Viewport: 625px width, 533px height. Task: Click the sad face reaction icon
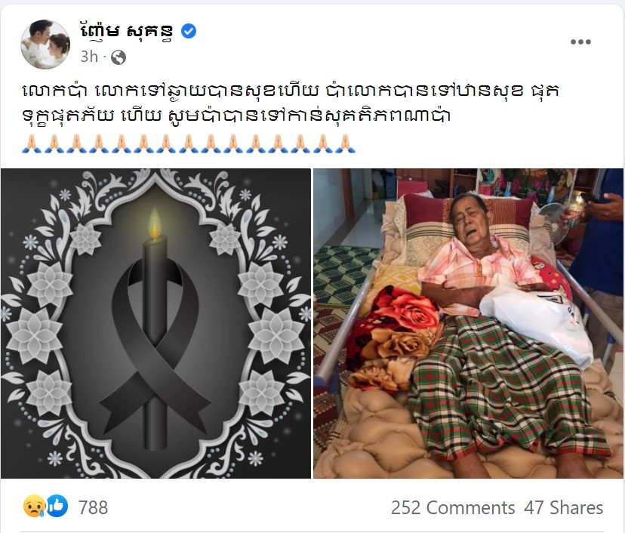(x=35, y=507)
